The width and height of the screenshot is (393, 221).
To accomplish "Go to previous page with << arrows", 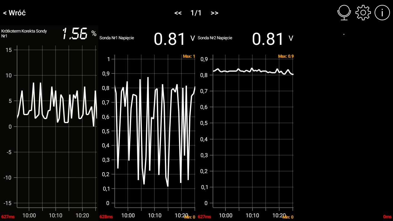I will point(178,13).
